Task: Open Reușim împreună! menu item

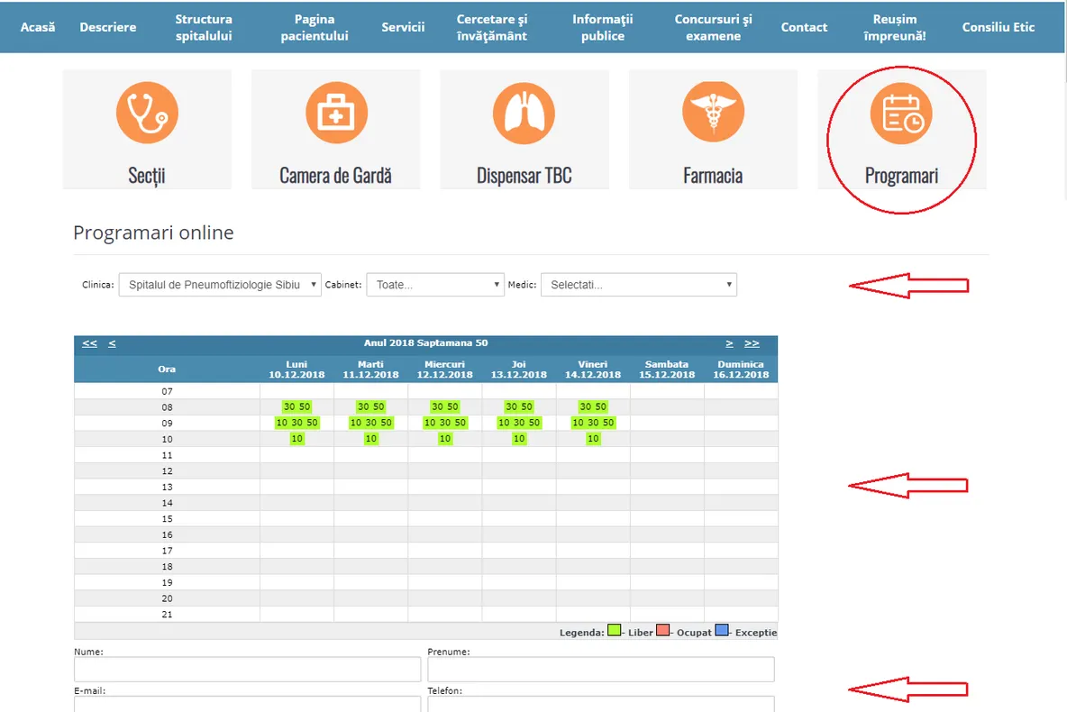Action: click(x=895, y=27)
